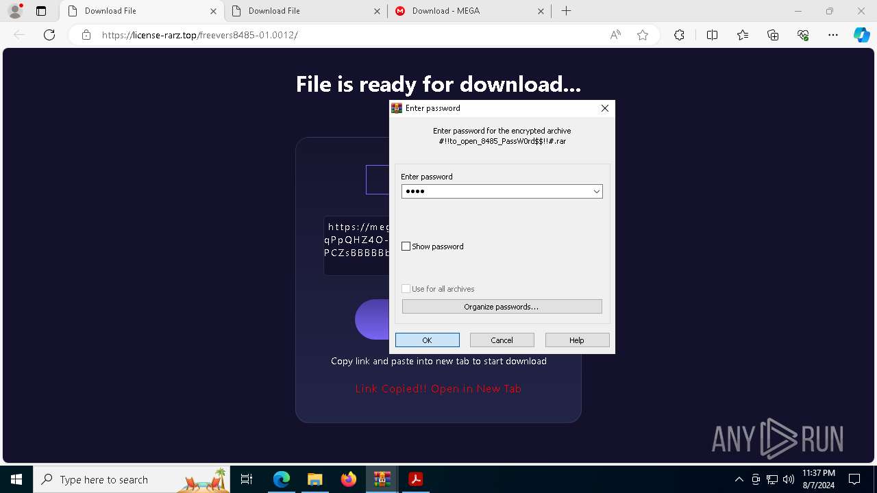
Task: Click the Enter password text field
Action: coord(502,192)
